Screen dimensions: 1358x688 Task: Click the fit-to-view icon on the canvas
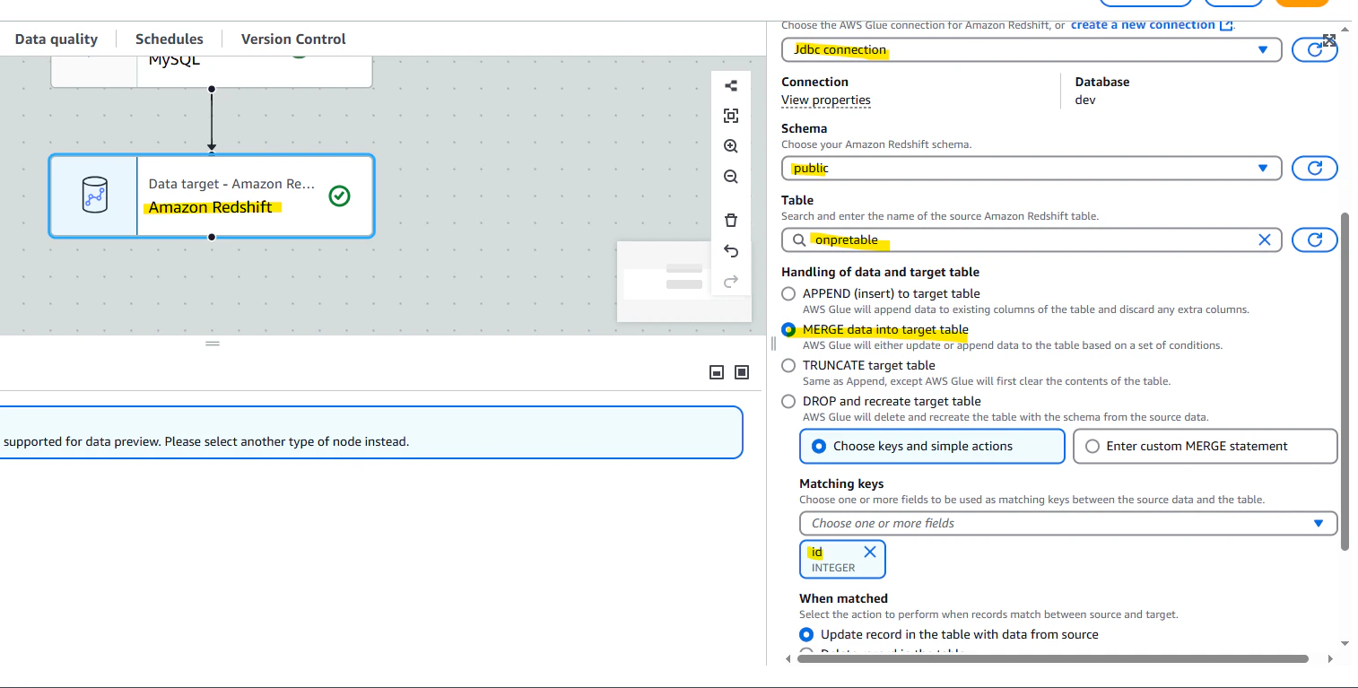[x=731, y=116]
